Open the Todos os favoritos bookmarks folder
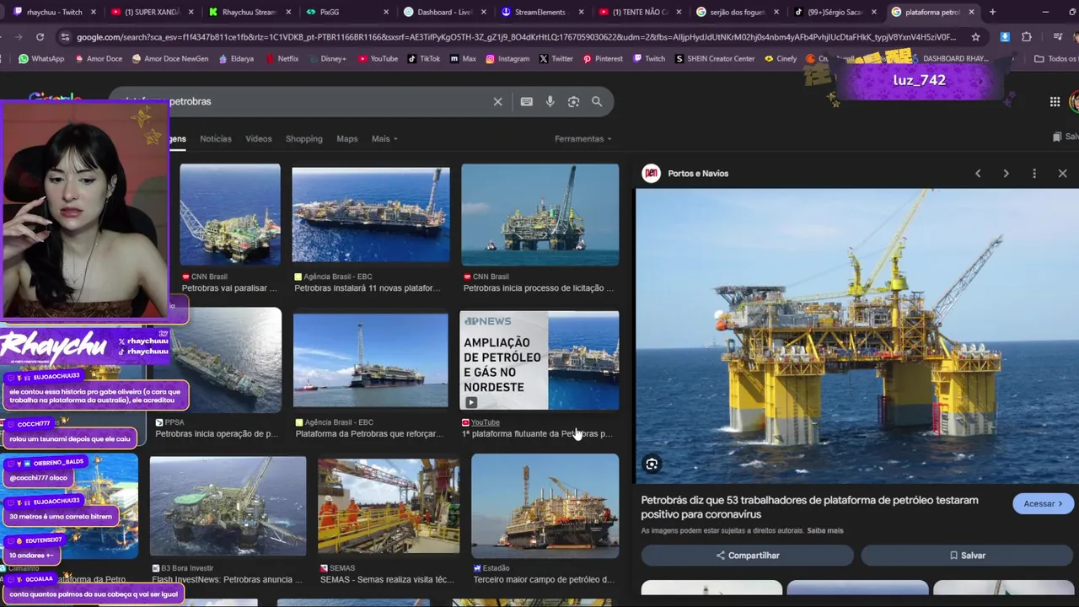 click(1056, 58)
